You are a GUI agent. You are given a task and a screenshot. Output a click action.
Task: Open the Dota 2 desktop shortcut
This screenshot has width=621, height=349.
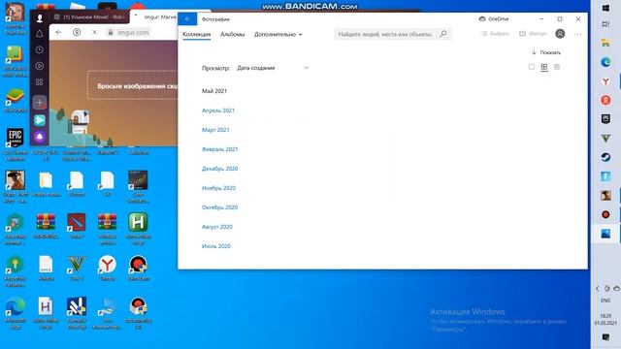(x=77, y=226)
